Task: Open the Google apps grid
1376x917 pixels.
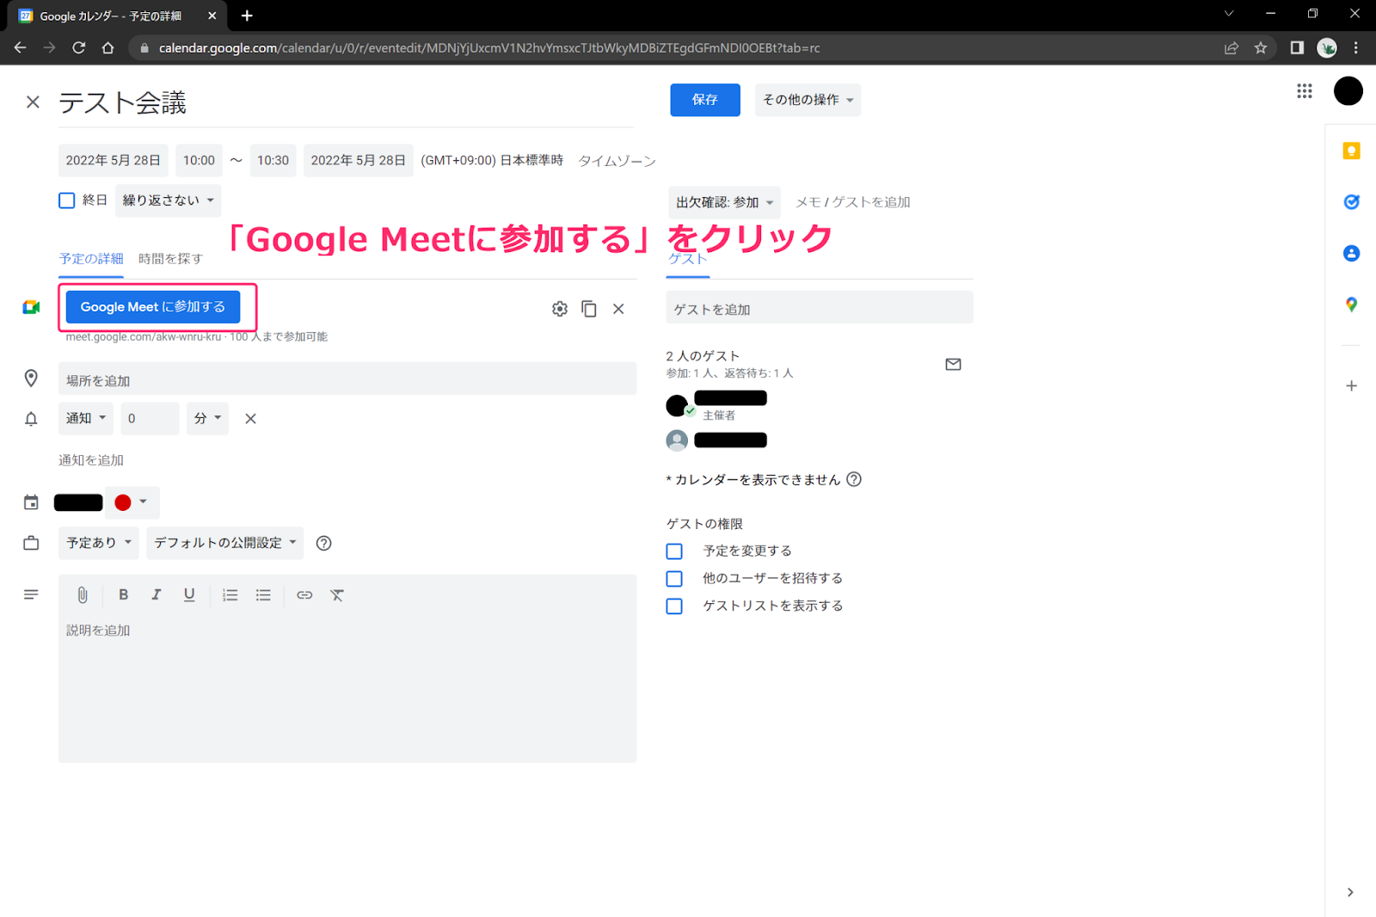Action: 1305,91
